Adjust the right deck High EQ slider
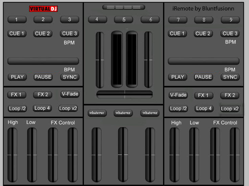This screenshot has width=249, height=186. point(174,155)
